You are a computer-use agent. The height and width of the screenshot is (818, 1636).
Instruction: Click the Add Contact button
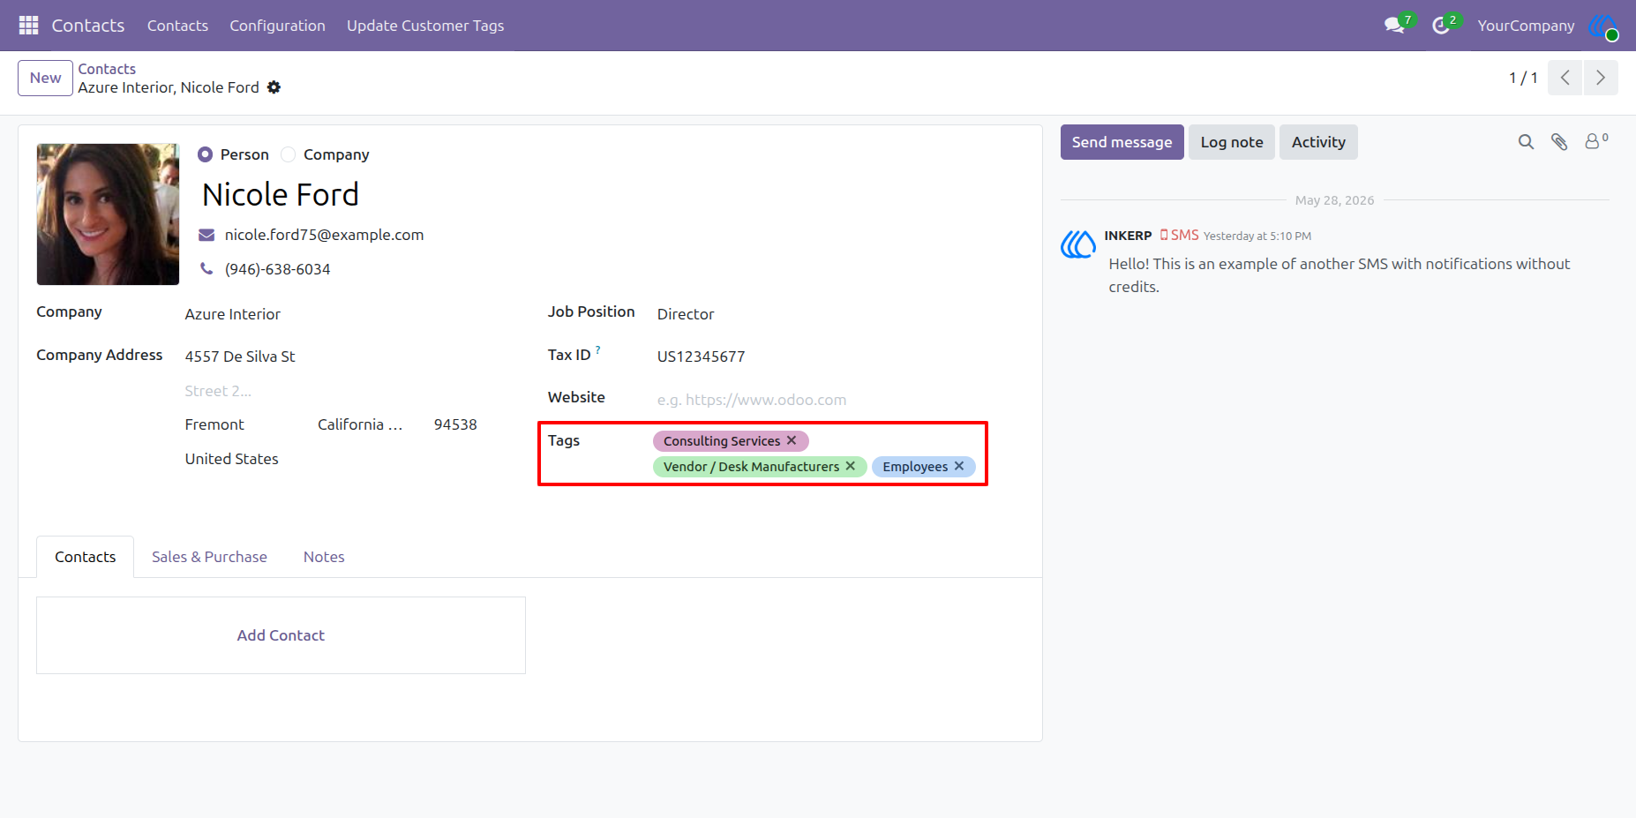click(281, 635)
